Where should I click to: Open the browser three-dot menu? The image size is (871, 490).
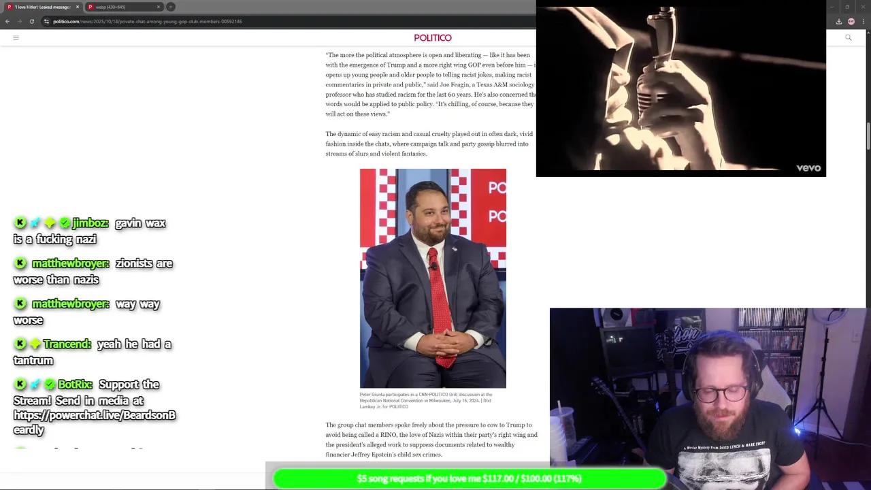[863, 21]
